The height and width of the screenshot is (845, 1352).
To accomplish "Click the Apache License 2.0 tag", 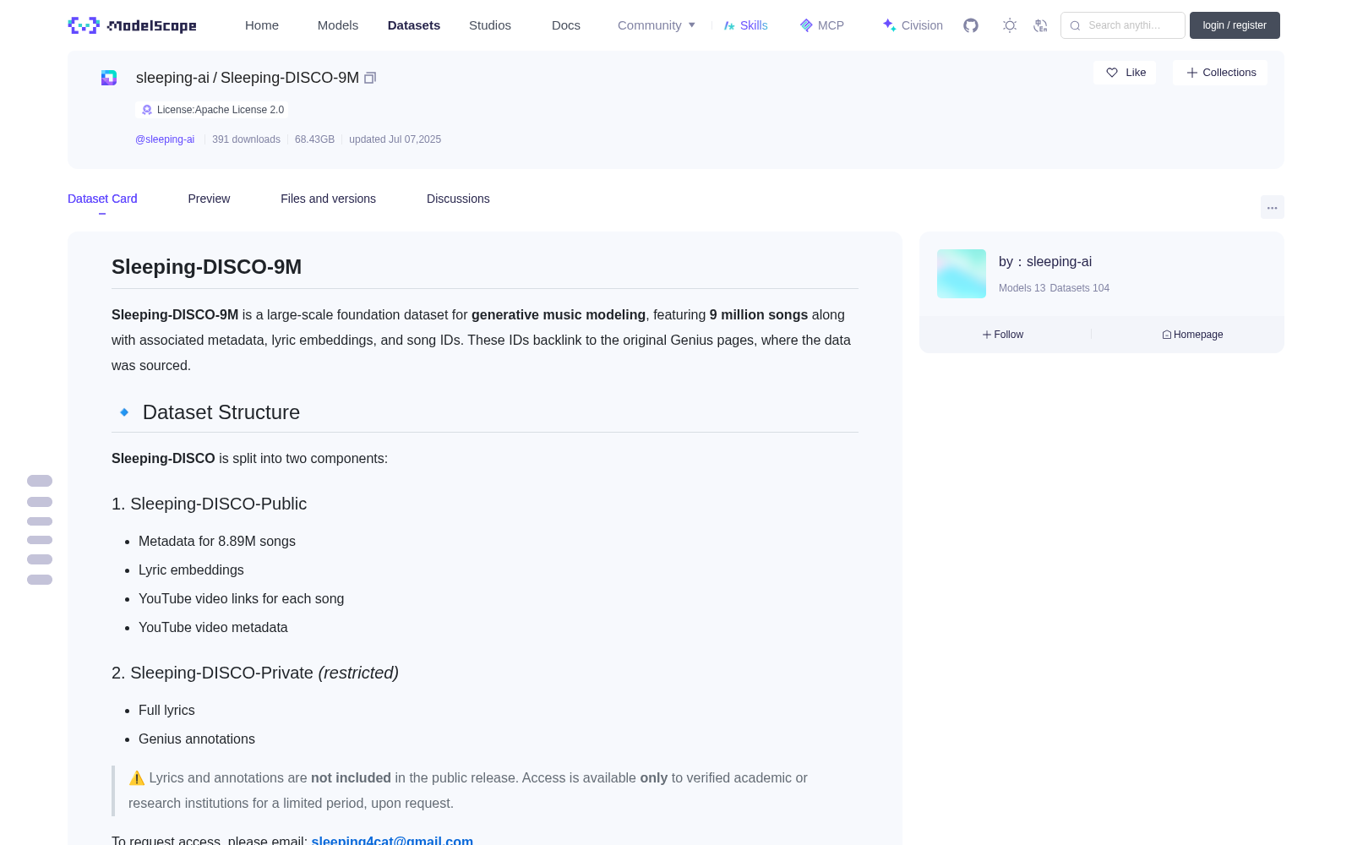I will [212, 110].
